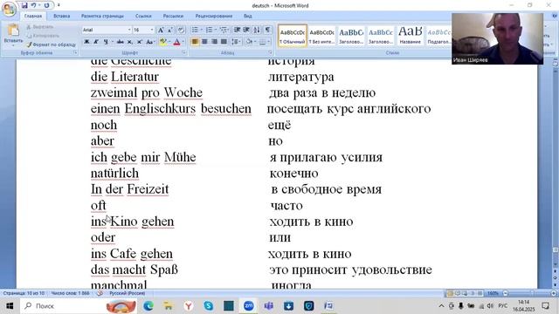Align text to the left

(x=195, y=42)
